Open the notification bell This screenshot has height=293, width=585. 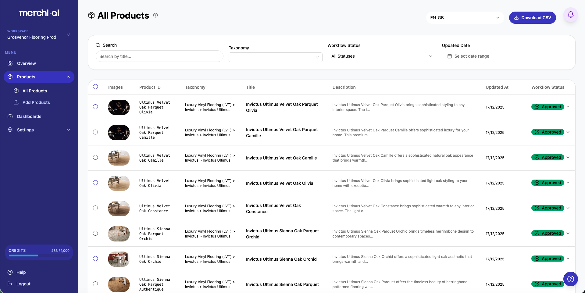(570, 15)
